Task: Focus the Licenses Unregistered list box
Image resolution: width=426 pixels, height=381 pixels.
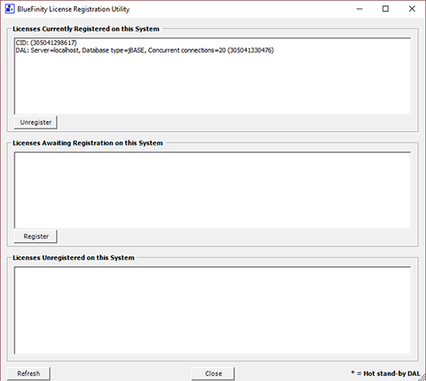Action: tap(212, 310)
